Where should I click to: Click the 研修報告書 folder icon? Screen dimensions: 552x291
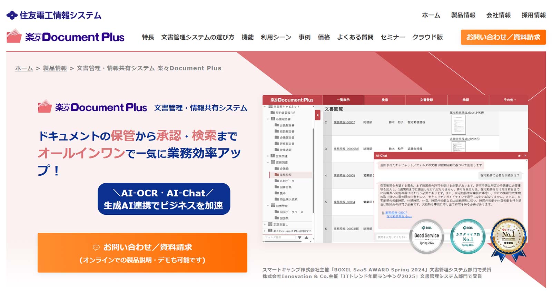(277, 144)
